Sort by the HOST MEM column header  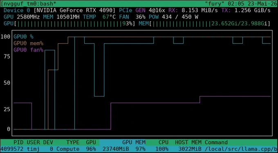[x=188, y=142]
